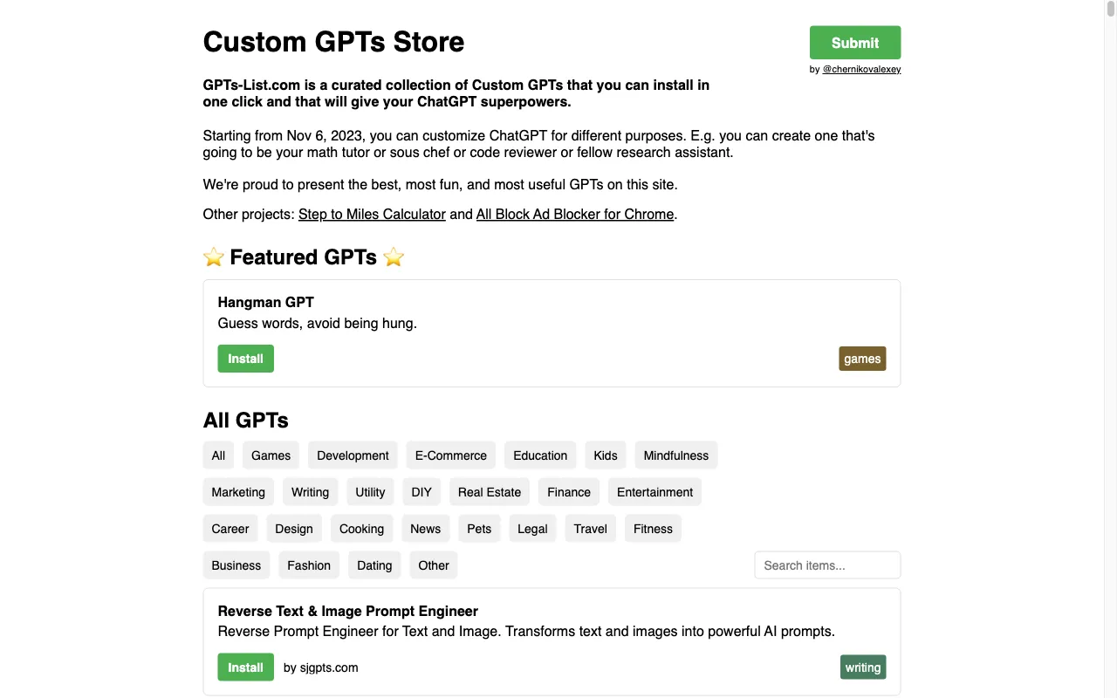Filter by Legal category

532,529
